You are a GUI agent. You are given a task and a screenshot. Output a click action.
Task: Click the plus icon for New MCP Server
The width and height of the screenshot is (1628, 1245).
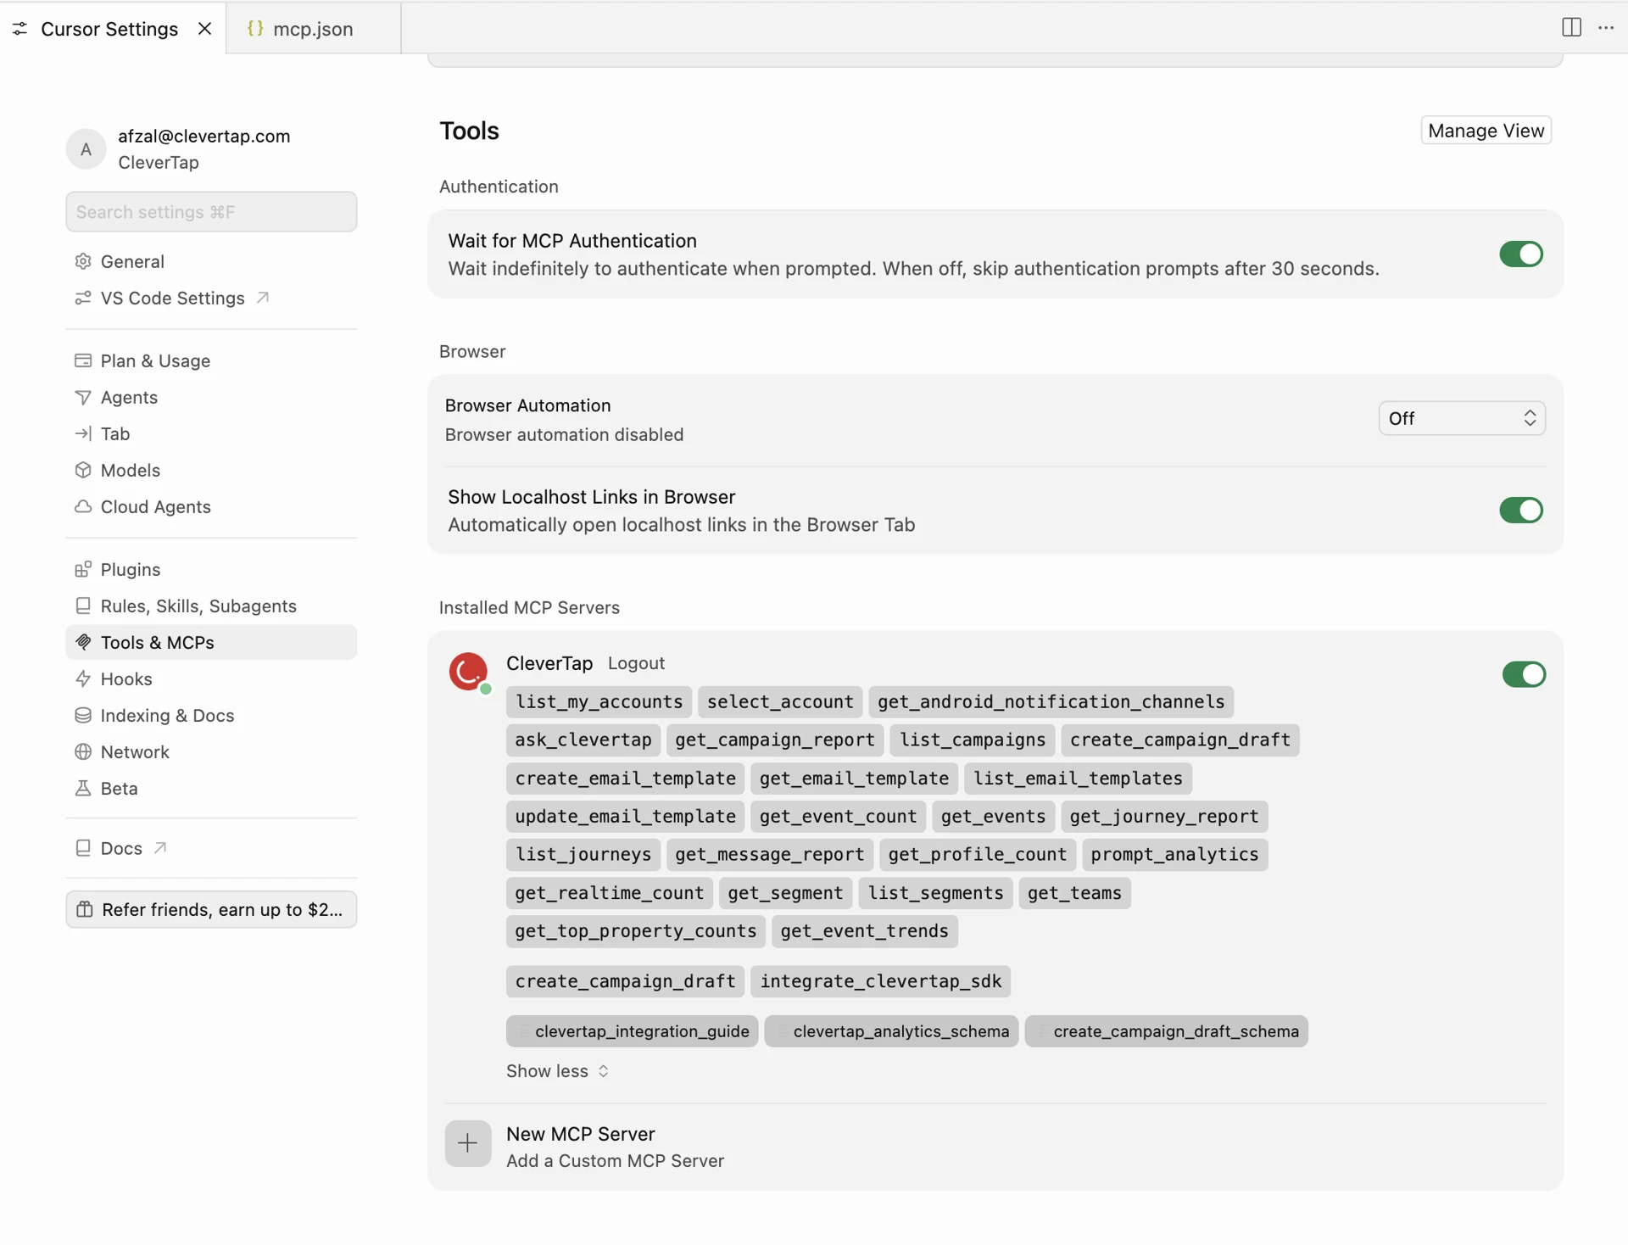(468, 1143)
